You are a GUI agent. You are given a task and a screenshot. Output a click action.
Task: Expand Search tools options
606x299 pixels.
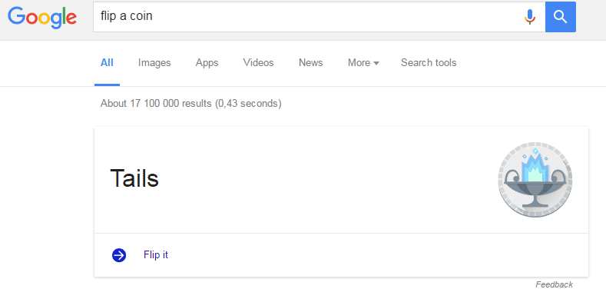pos(429,63)
